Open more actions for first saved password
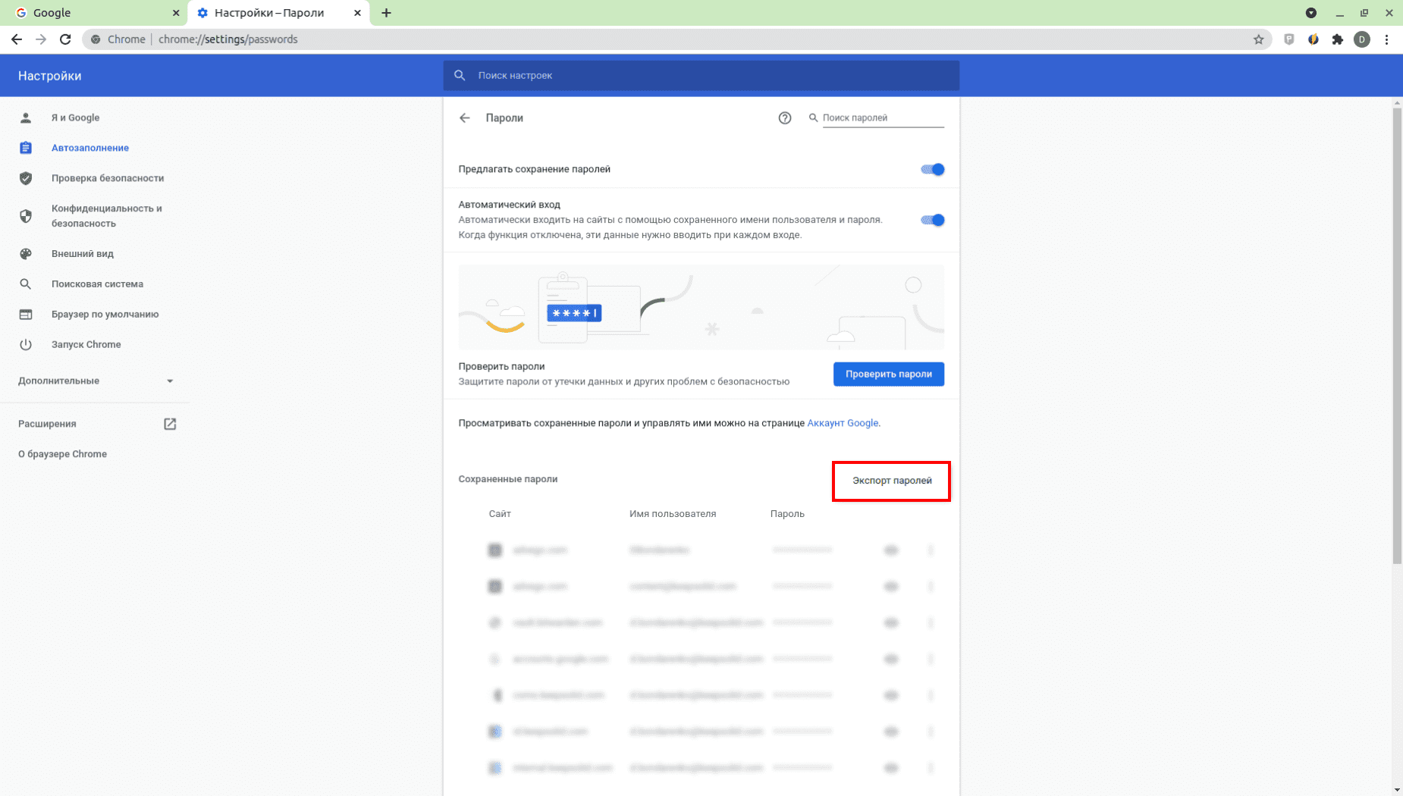The width and height of the screenshot is (1403, 796). pos(931,550)
